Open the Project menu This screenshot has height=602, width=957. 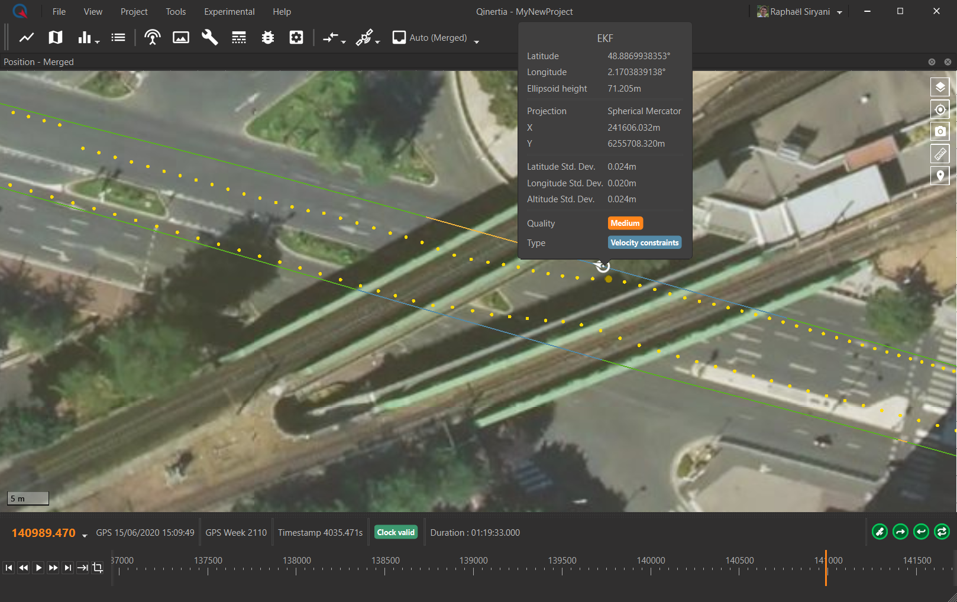click(134, 12)
